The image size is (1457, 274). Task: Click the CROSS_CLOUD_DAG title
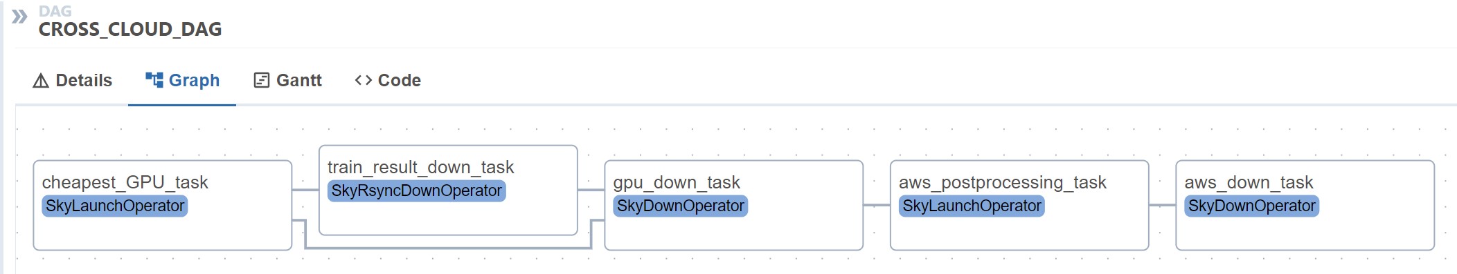coord(130,30)
